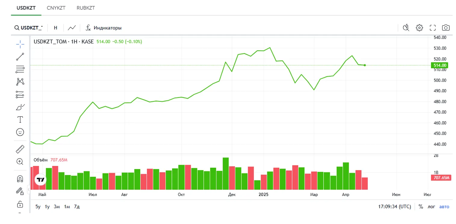Select the trend line drawing tool

20,57
